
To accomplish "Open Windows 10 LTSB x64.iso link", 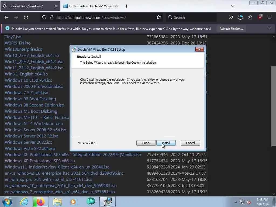I will 29,80.
